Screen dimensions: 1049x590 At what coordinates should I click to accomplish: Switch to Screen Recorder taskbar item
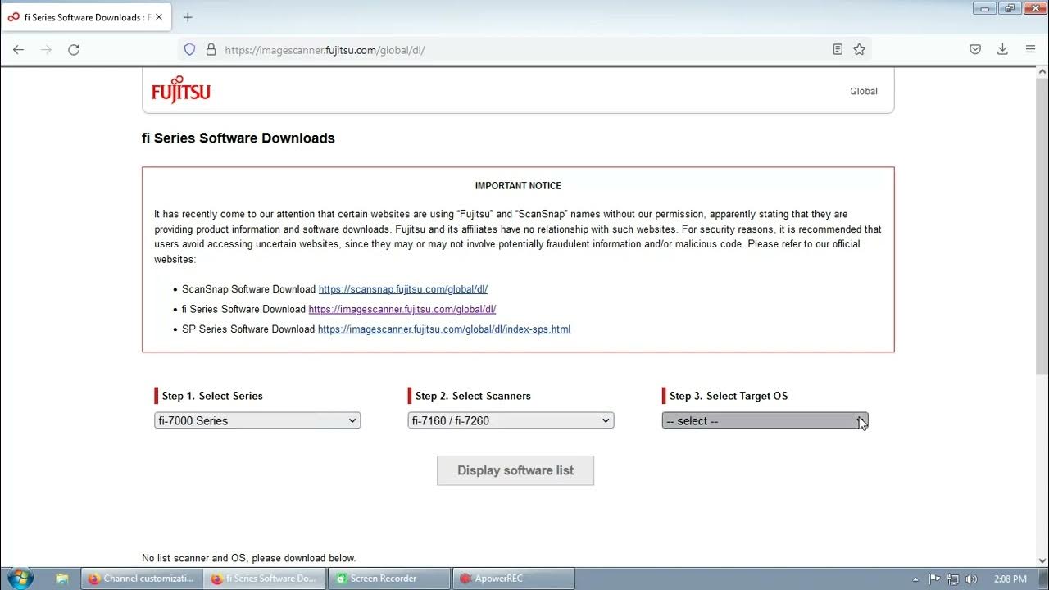[388, 579]
